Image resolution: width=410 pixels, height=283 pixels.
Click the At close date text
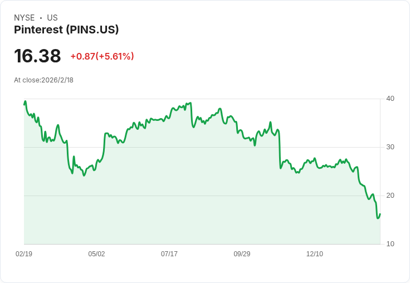[43, 80]
